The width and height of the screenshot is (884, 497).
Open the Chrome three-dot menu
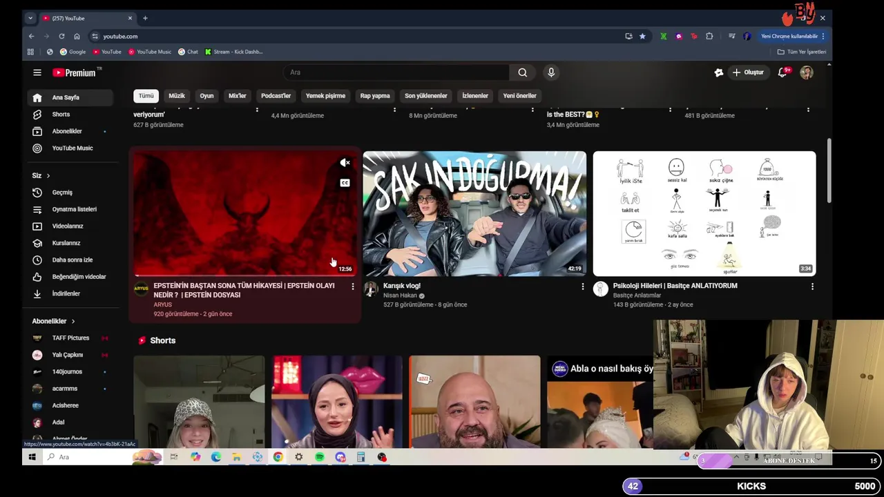(x=823, y=37)
